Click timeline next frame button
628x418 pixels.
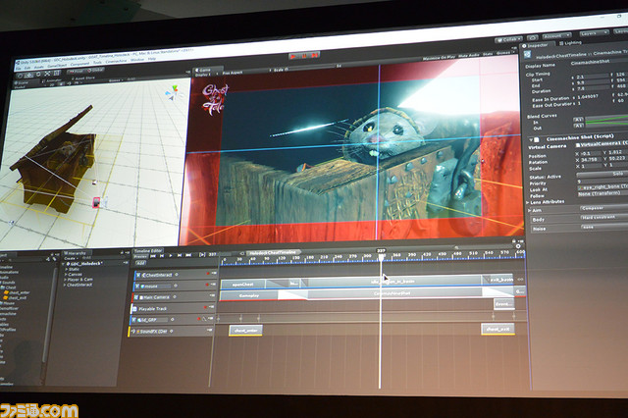tap(180, 255)
